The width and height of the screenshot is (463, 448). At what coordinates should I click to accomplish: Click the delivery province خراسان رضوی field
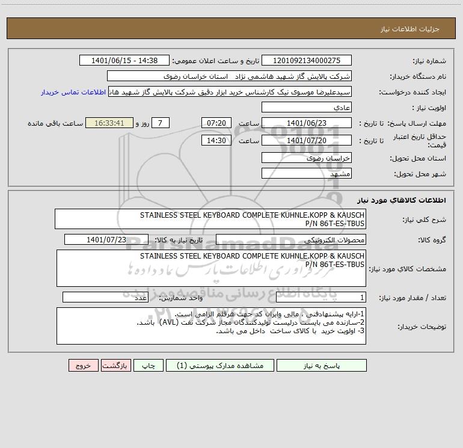[x=307, y=158]
